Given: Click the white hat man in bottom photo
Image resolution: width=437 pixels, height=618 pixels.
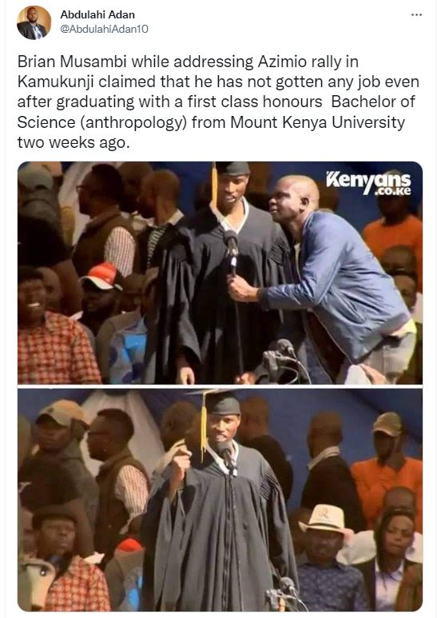Looking at the screenshot, I should click(x=325, y=556).
